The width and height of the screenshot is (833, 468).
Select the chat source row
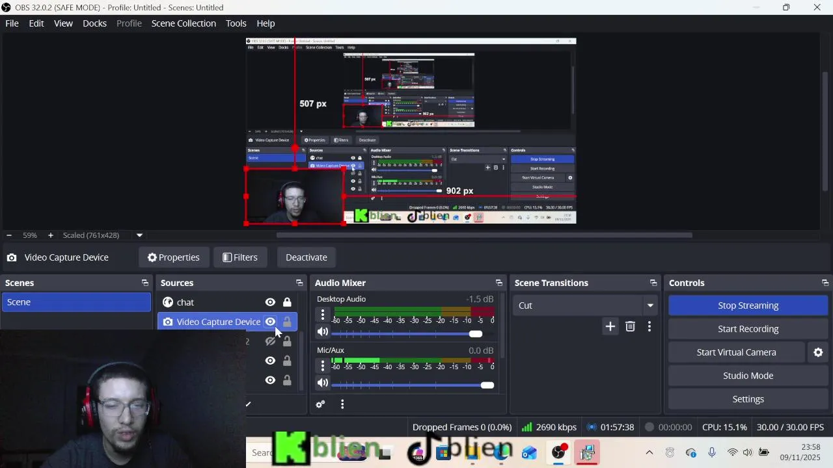point(227,302)
